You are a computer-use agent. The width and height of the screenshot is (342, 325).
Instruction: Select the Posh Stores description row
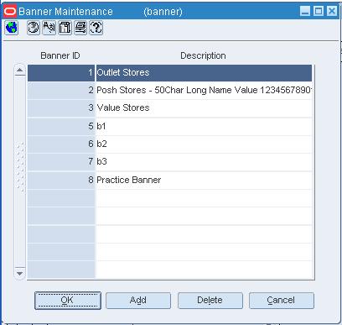tap(204, 91)
